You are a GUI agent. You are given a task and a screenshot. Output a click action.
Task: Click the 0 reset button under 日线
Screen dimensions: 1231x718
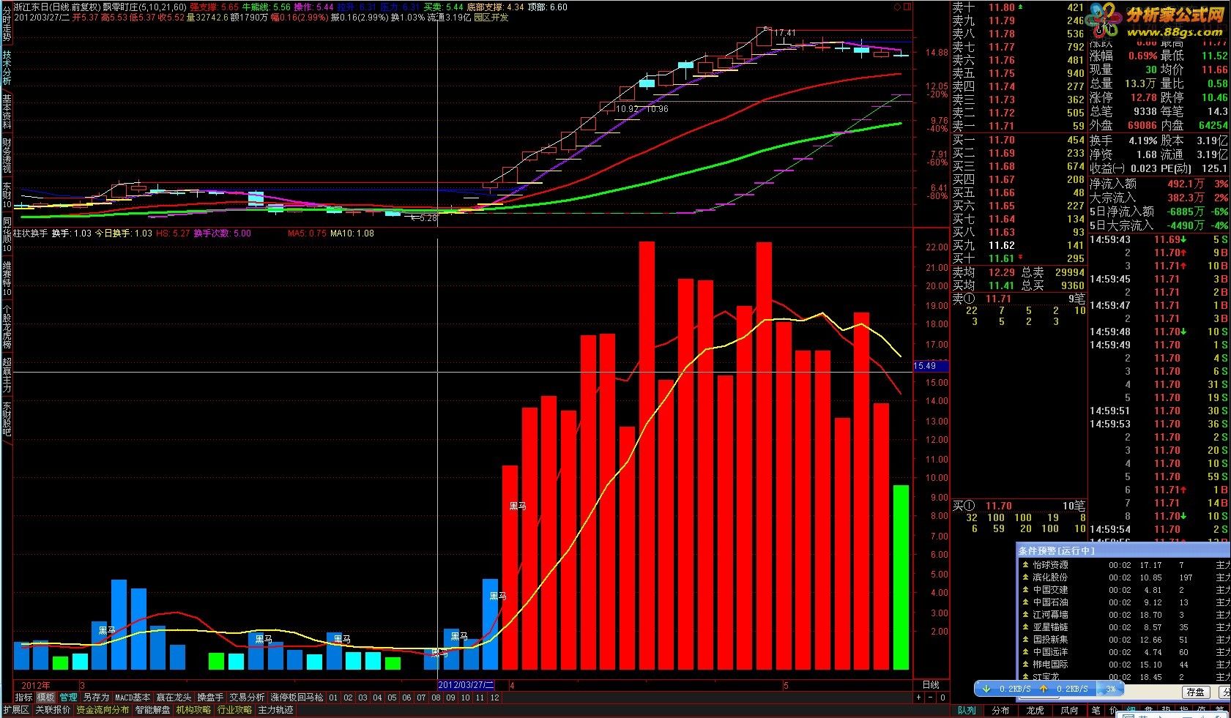pos(942,698)
